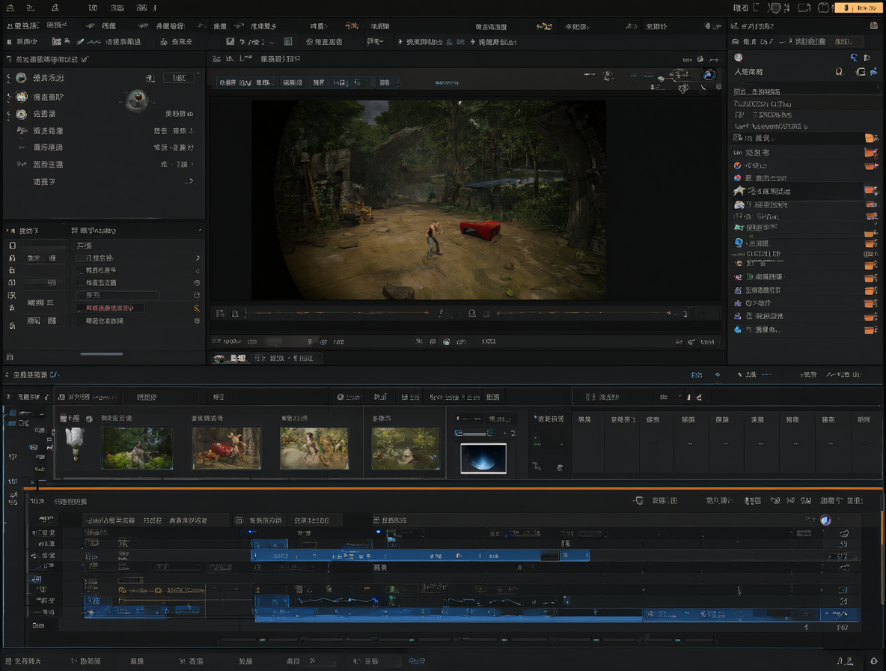Select the thumbnail with the red object and creature
Screen dimensions: 886x671
pyautogui.click(x=226, y=448)
